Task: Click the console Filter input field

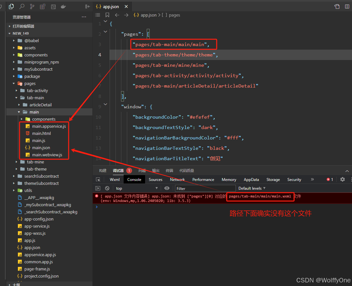Action: coord(205,188)
